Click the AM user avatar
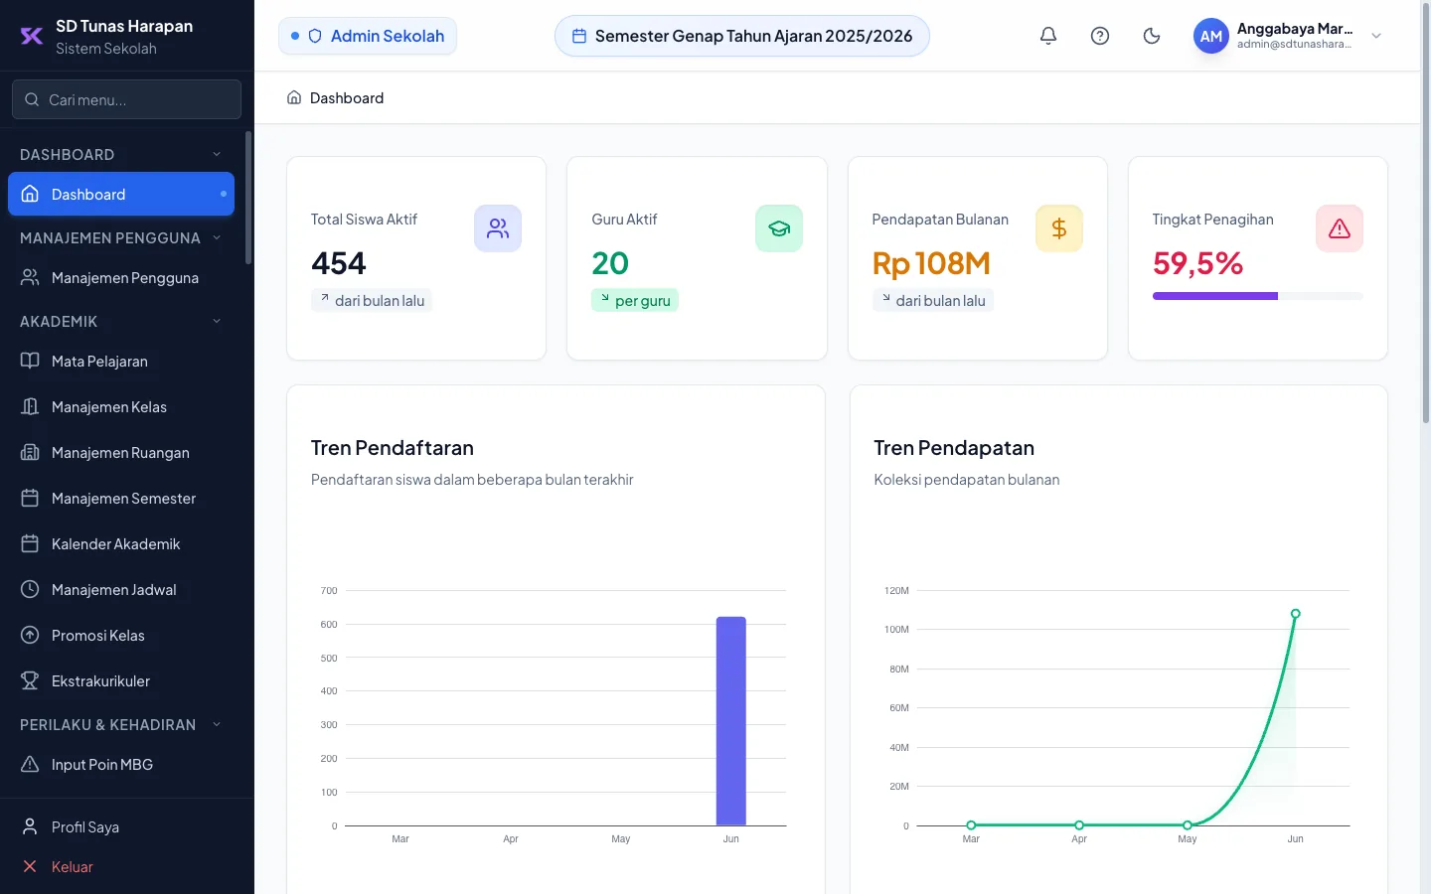Viewport: 1431px width, 894px height. tap(1211, 36)
